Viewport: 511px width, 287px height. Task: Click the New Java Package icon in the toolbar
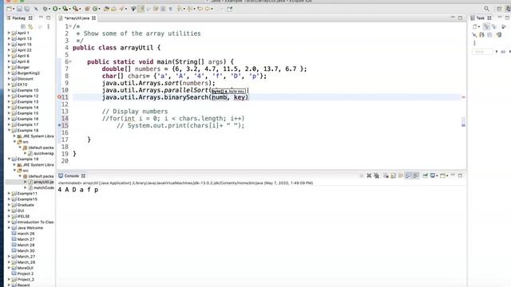coord(87,9)
